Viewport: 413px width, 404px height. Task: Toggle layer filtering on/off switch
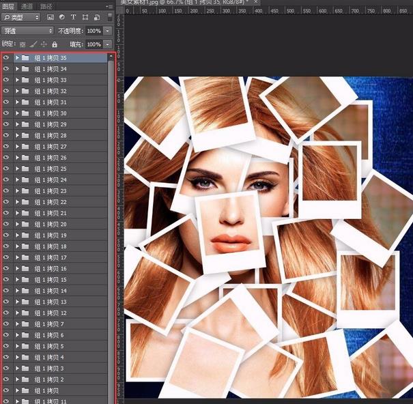[109, 17]
